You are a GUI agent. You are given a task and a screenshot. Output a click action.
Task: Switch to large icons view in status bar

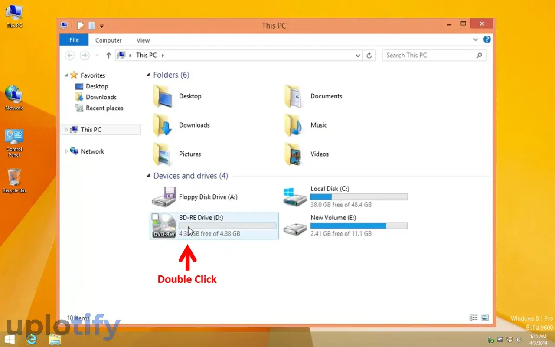coord(485,318)
